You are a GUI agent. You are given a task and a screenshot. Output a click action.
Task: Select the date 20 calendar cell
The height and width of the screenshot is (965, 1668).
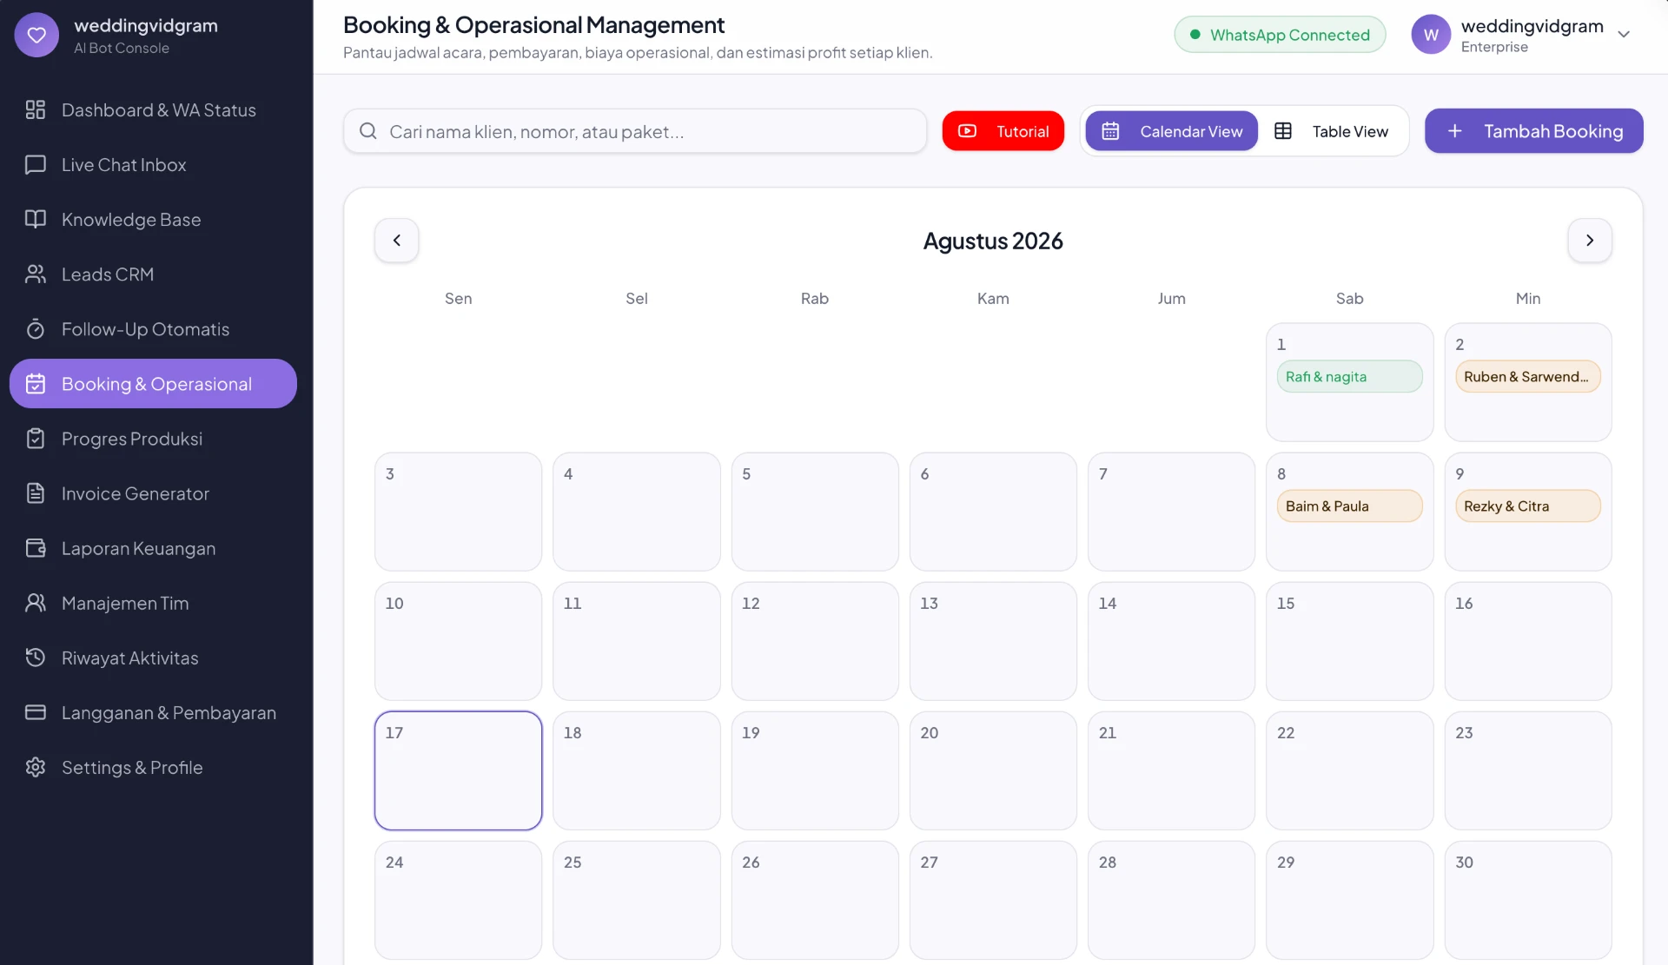click(993, 770)
